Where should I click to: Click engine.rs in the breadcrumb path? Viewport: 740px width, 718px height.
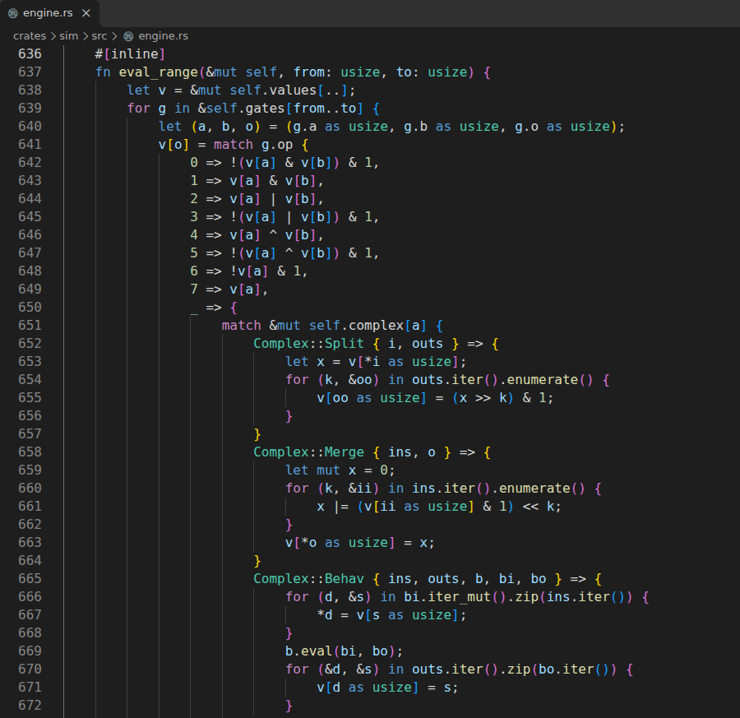(x=163, y=36)
